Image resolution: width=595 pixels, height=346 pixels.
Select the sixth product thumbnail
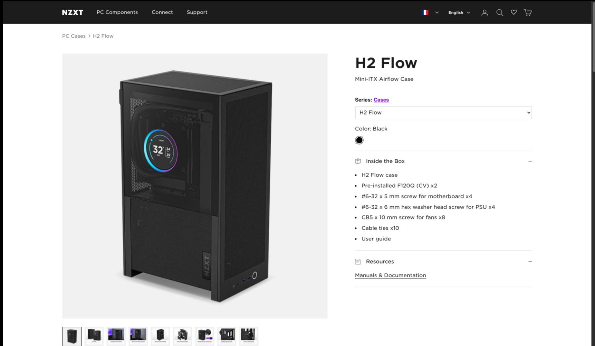click(182, 336)
